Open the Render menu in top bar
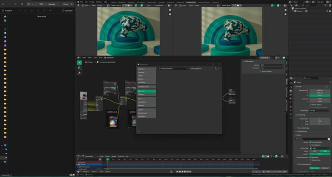The width and height of the screenshot is (332, 177). (x=92, y=2)
